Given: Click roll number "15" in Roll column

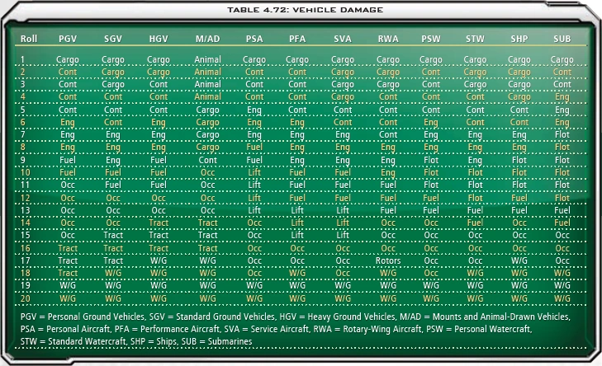Looking at the screenshot, I should tap(25, 235).
